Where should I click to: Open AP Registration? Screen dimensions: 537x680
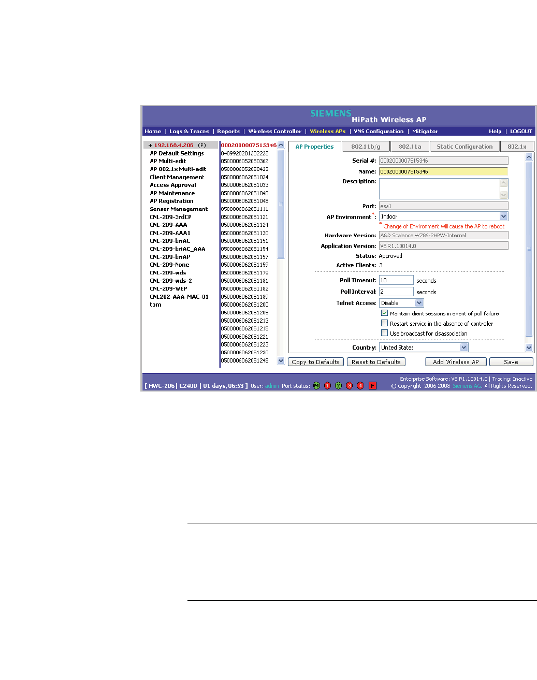[x=171, y=201]
